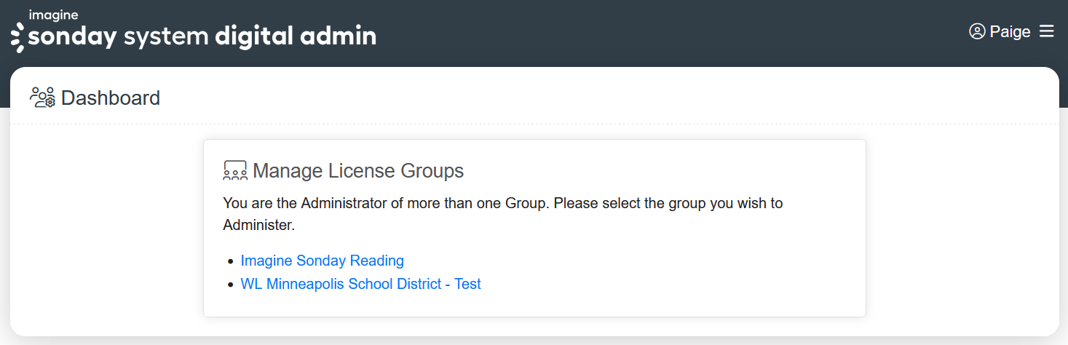Open WL Minneapolis School District - Test
The width and height of the screenshot is (1068, 345).
pyautogui.click(x=360, y=284)
